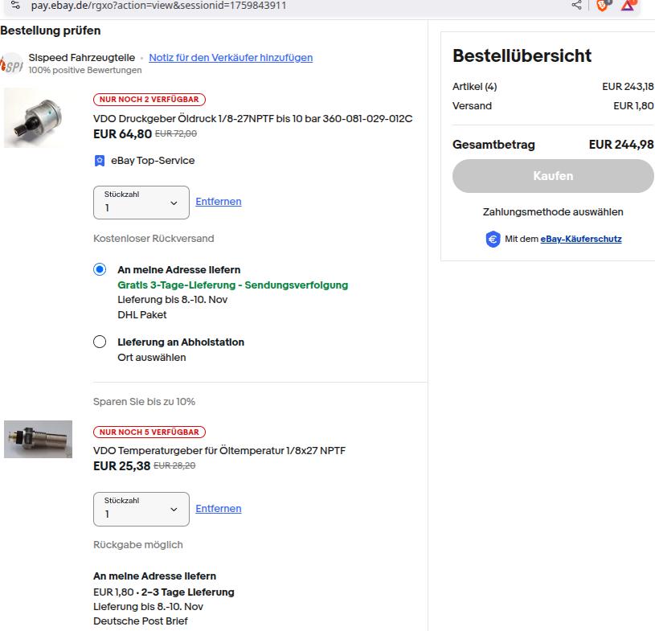655x631 pixels.
Task: Click the Brave Rewards triangle icon
Action: (629, 6)
